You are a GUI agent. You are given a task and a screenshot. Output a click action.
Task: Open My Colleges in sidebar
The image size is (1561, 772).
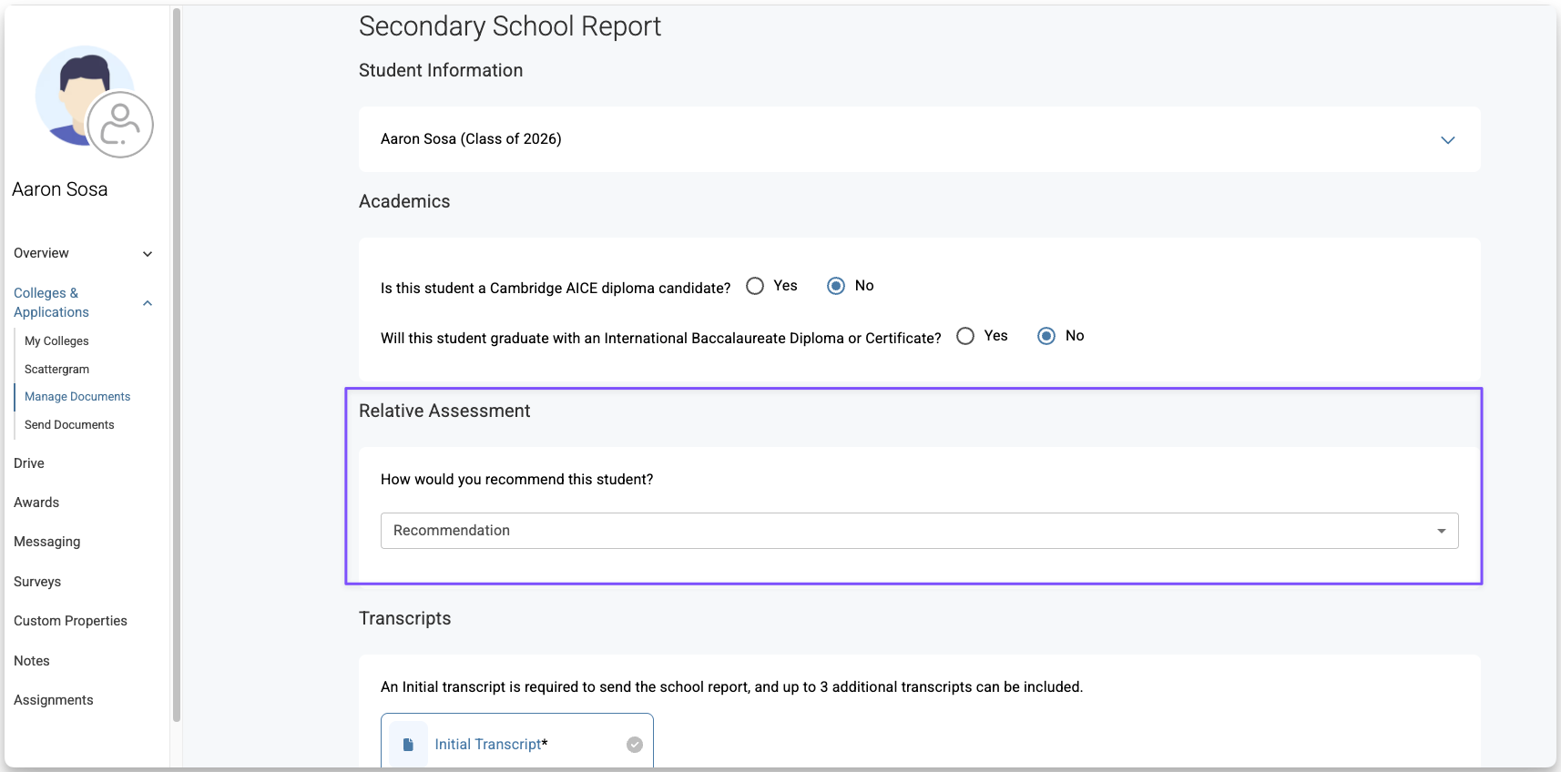pyautogui.click(x=56, y=341)
